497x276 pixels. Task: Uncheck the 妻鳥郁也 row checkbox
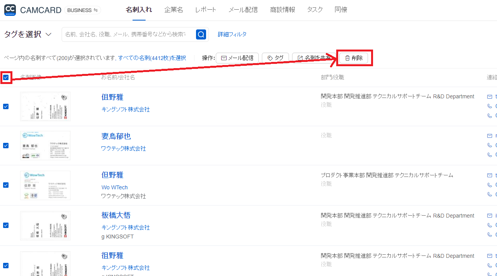(x=6, y=146)
